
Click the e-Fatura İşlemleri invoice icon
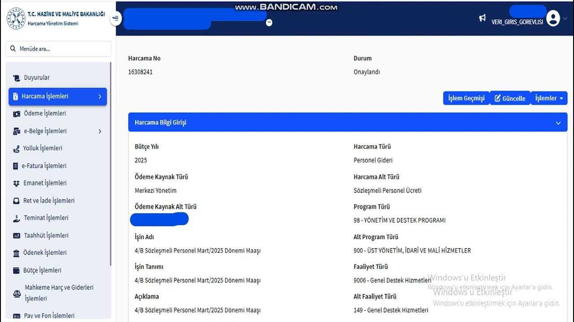coord(17,166)
